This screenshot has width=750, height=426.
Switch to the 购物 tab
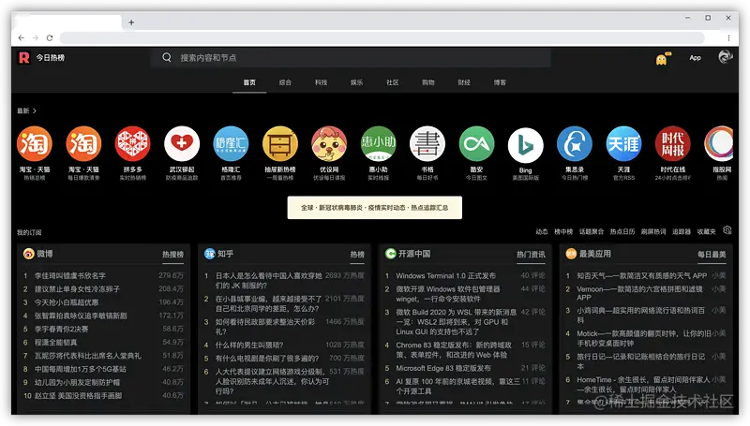coord(428,82)
